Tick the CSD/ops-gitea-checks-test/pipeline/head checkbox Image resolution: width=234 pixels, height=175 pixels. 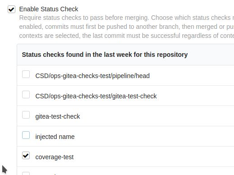point(26,74)
